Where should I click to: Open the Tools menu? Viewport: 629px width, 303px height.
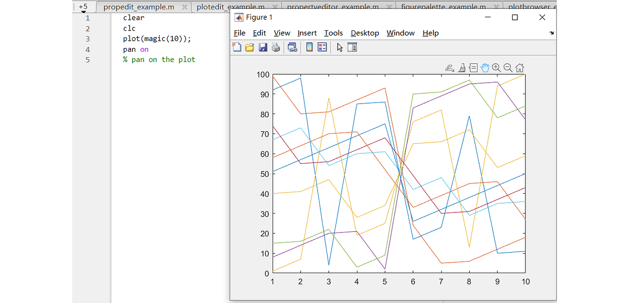click(x=333, y=33)
